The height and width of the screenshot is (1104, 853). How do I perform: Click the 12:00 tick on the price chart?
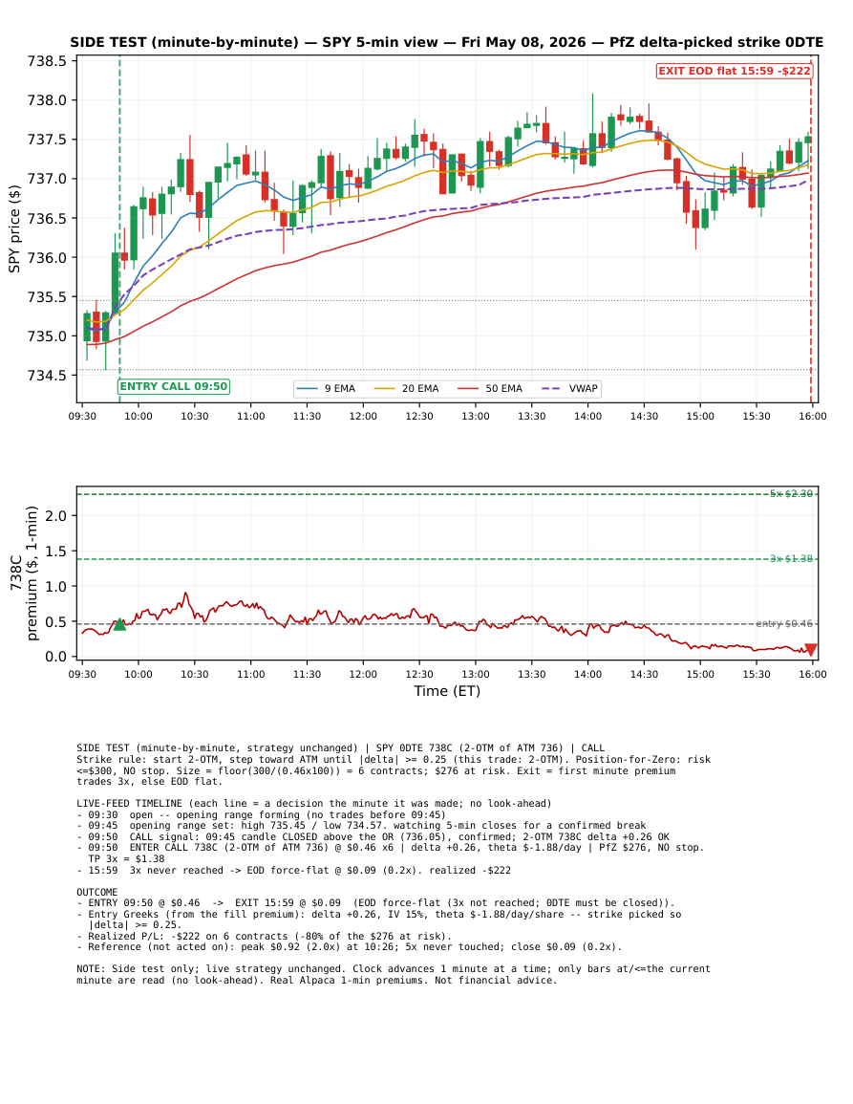(363, 416)
